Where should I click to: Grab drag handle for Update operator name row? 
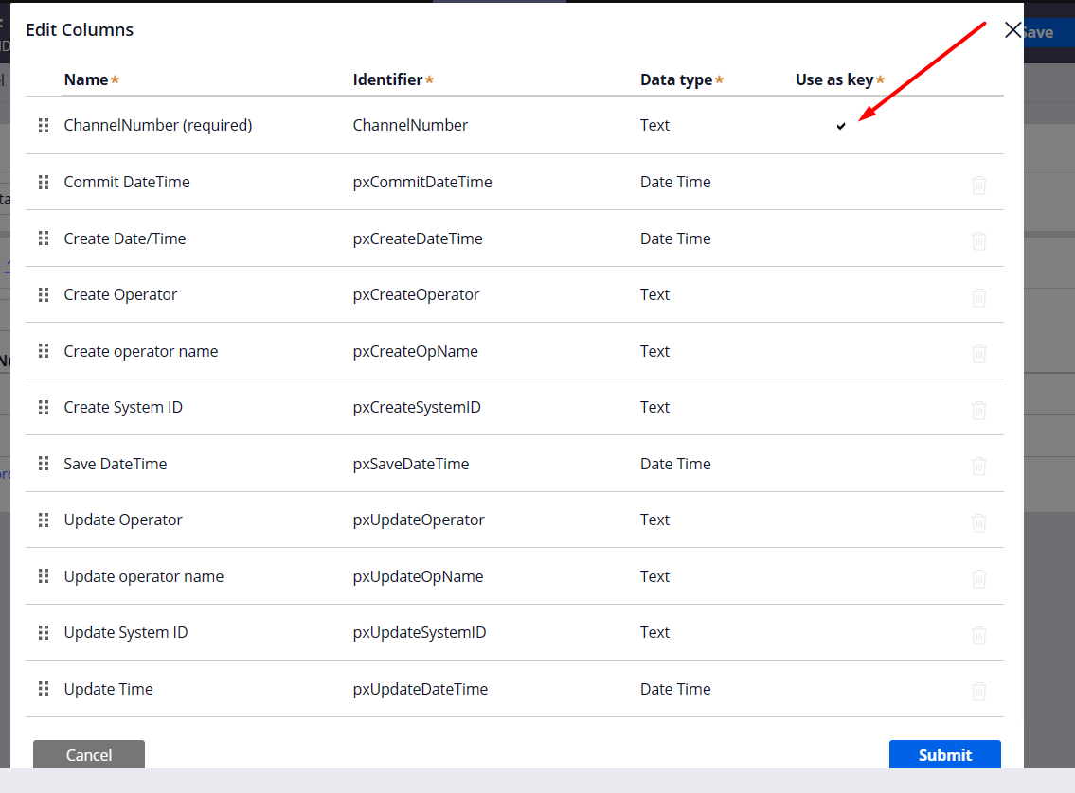click(44, 576)
